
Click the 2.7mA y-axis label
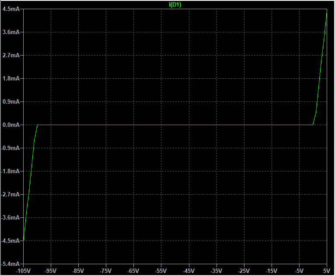point(11,55)
